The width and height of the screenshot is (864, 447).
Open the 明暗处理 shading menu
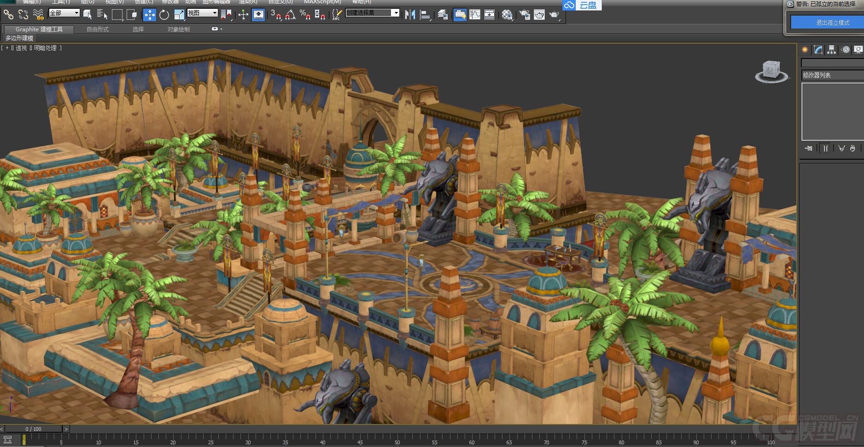[45, 48]
